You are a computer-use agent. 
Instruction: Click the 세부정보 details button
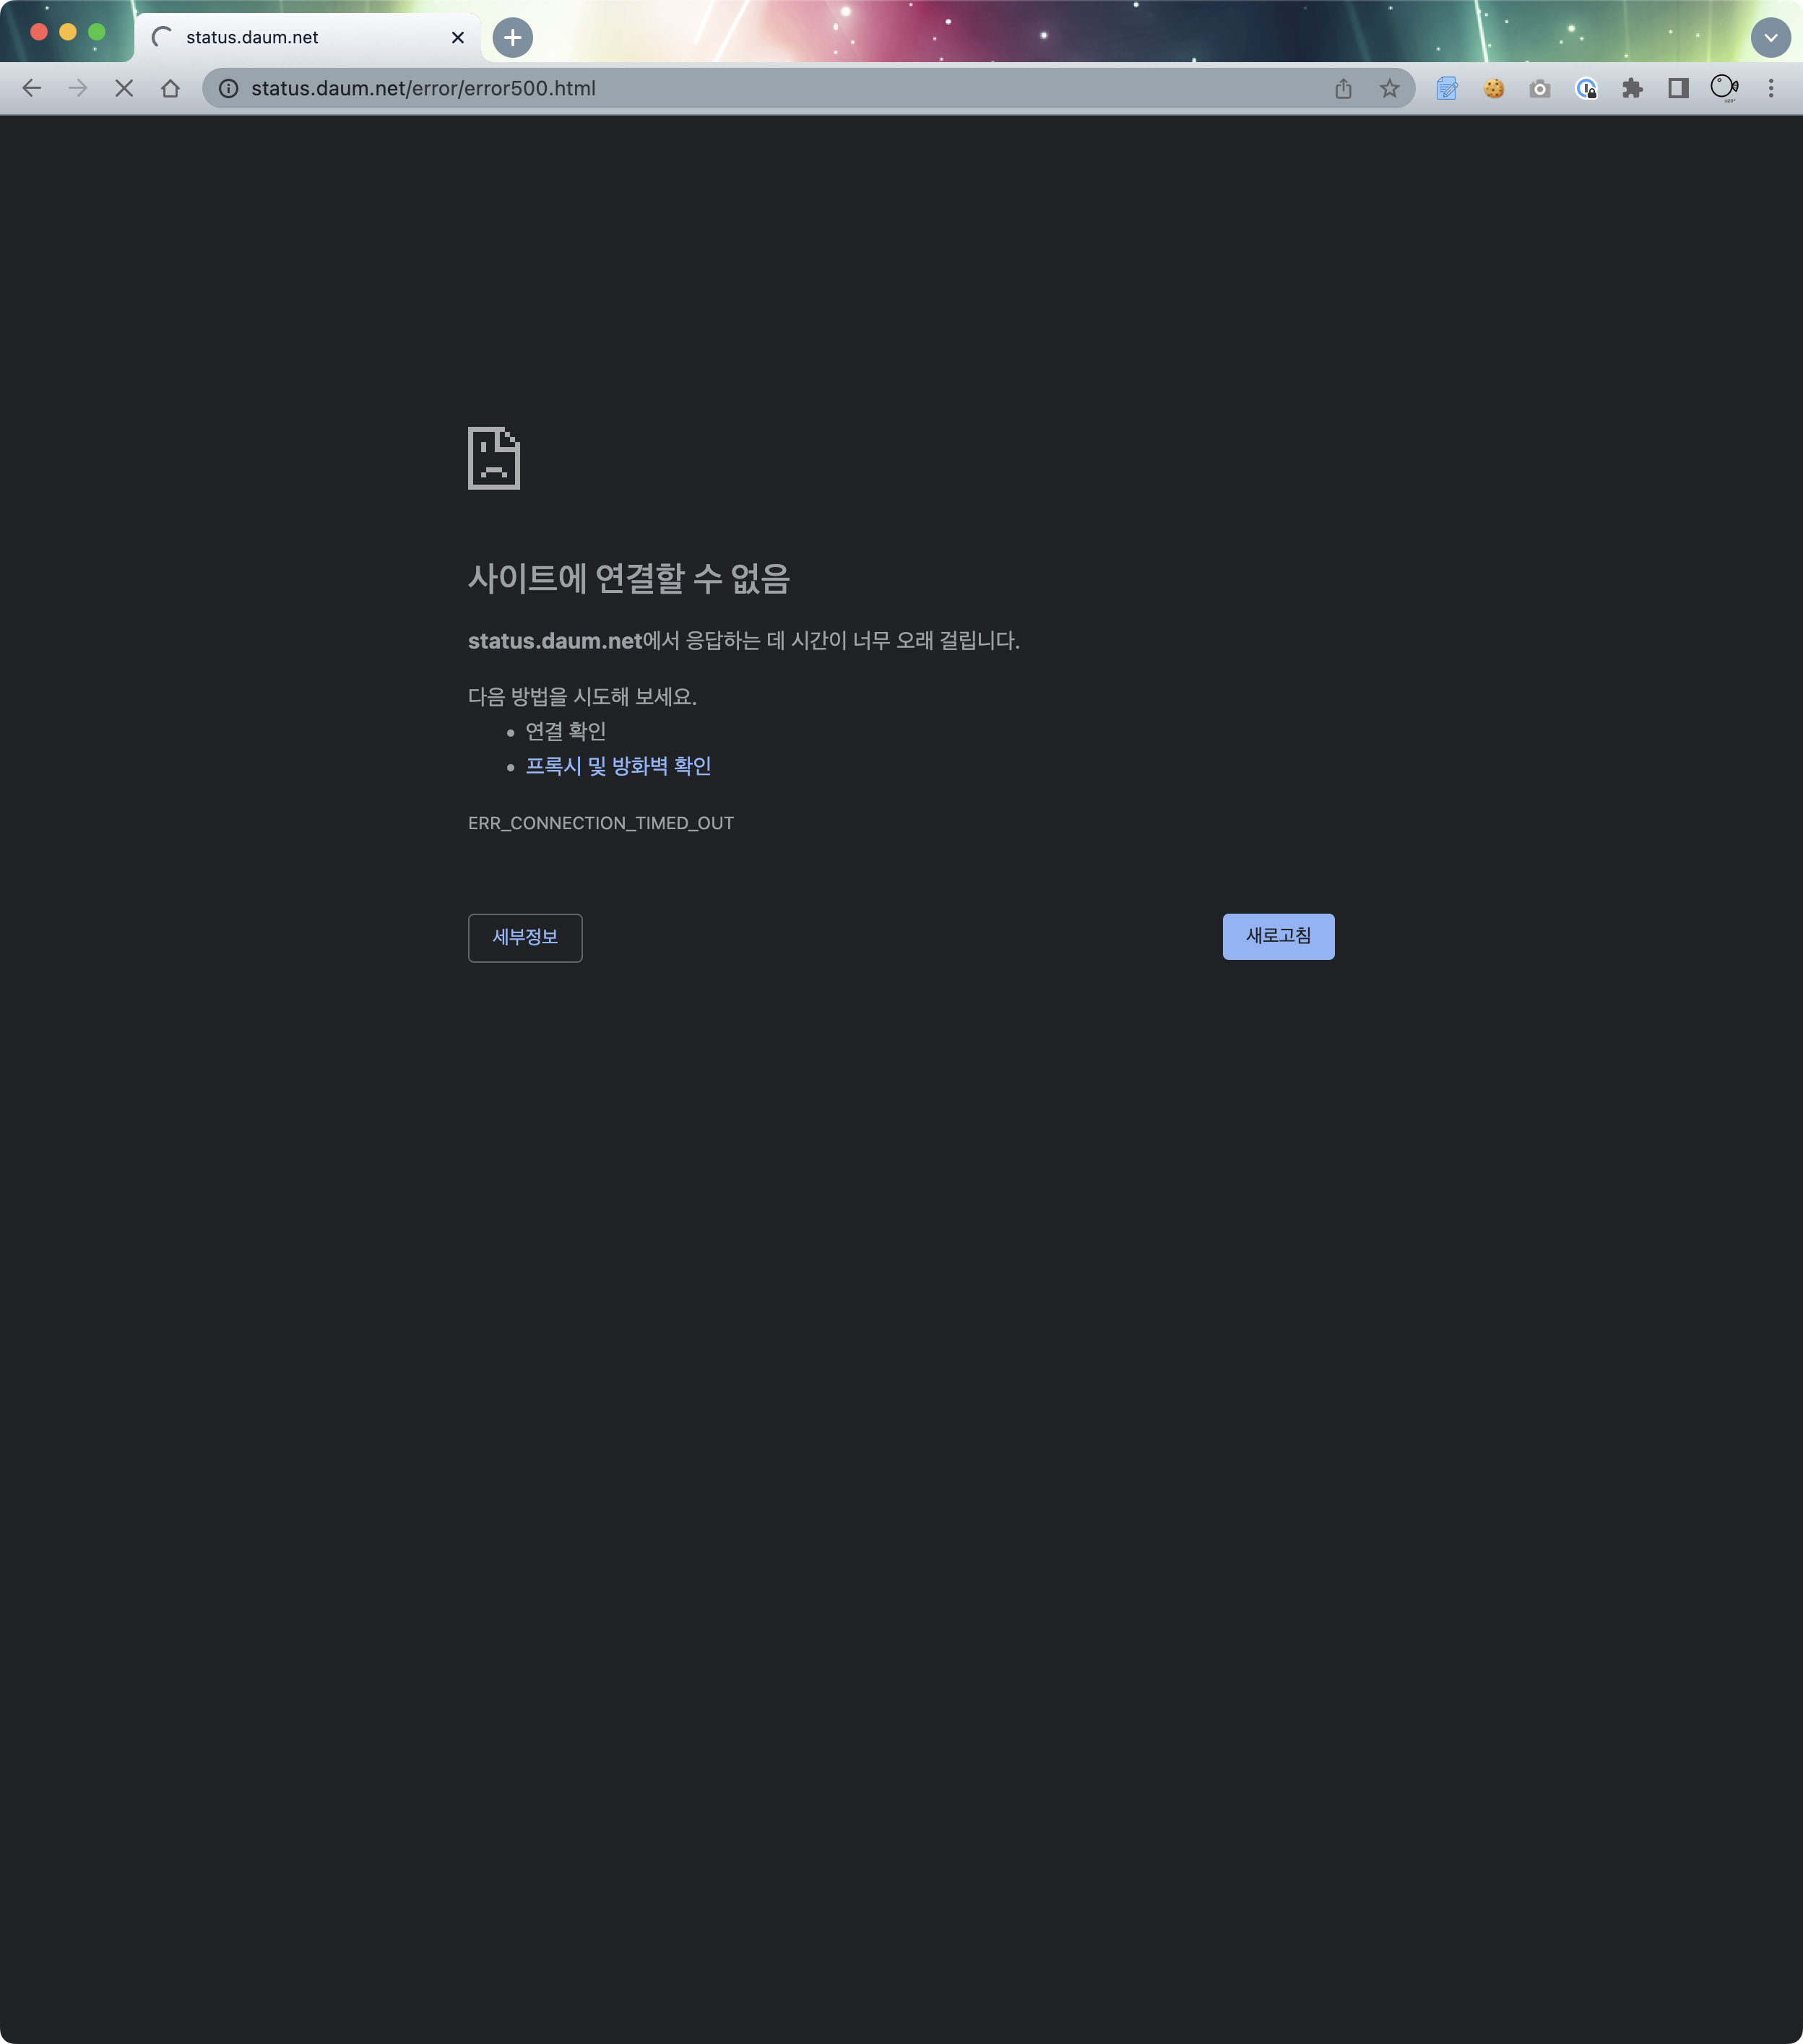point(525,937)
